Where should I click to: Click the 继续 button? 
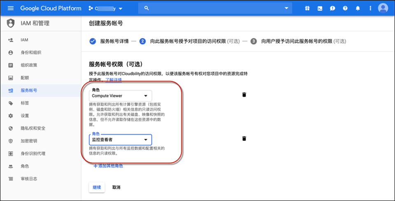pos(97,187)
